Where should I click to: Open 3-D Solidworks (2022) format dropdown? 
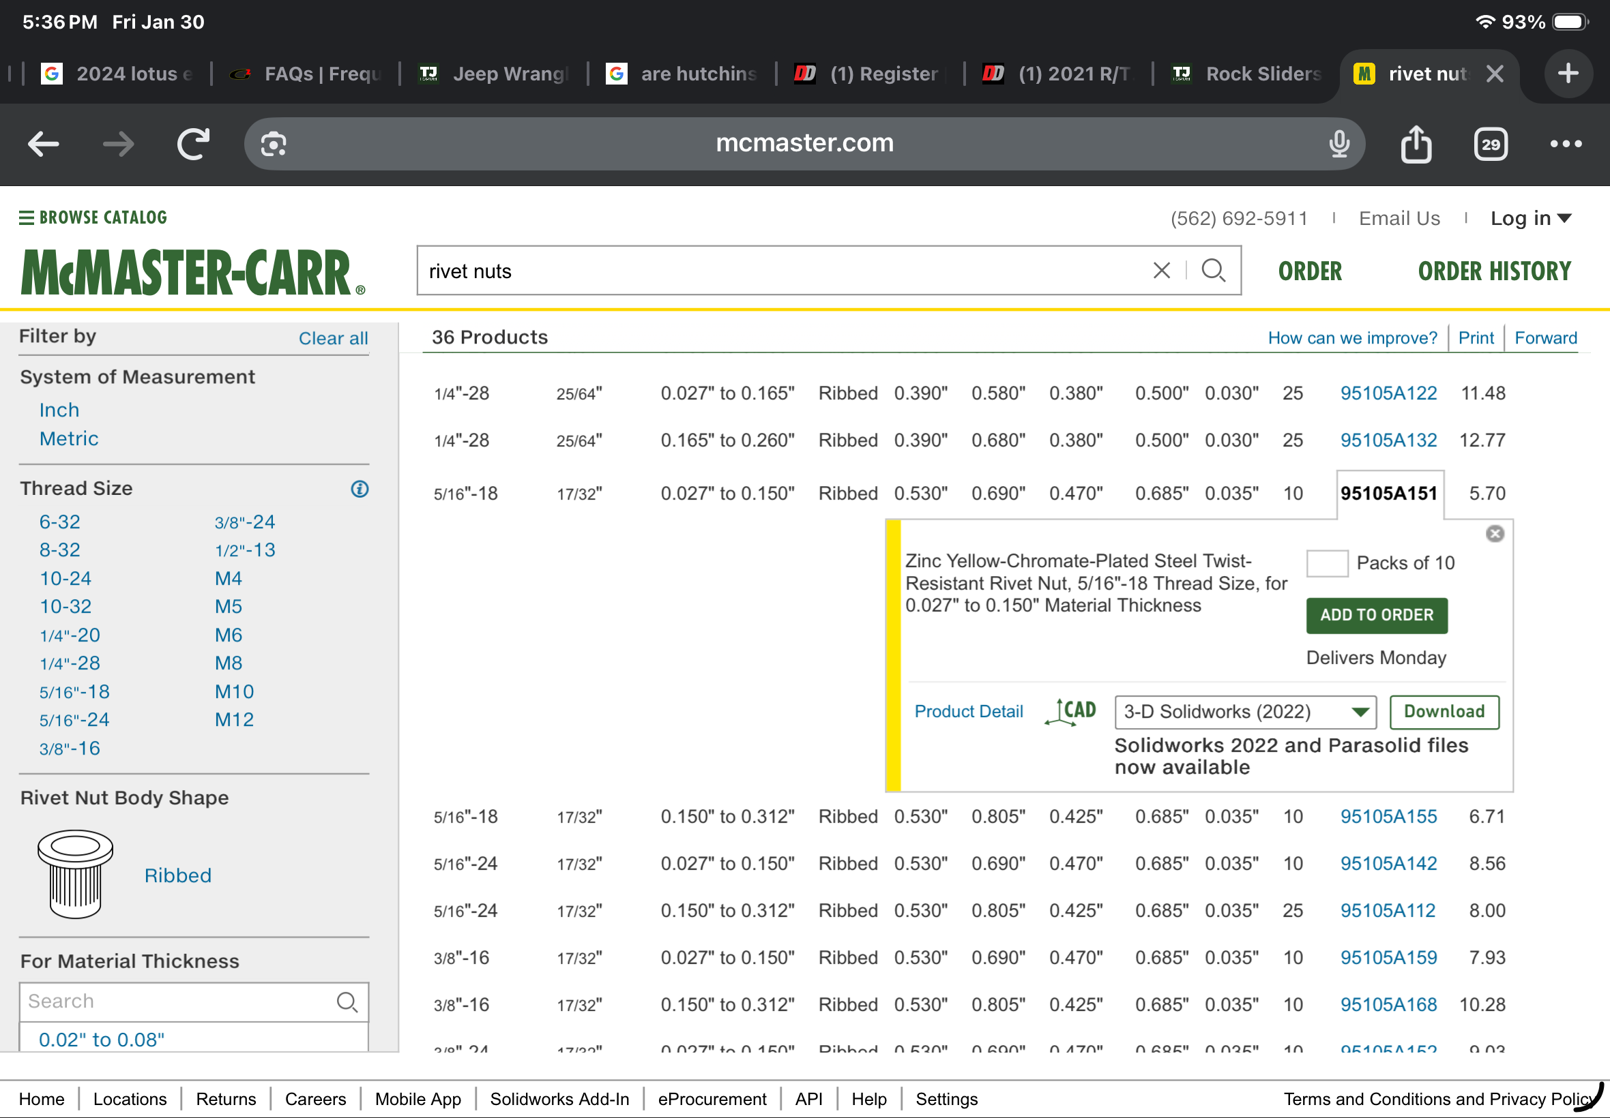[1245, 712]
